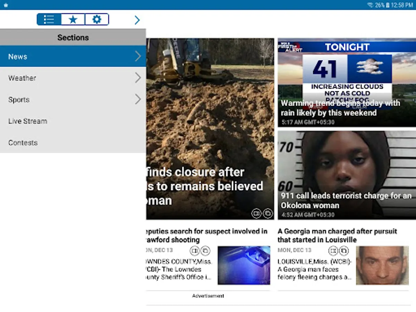Open the 911 call terrorist charge story
416x312 pixels.
tap(347, 175)
